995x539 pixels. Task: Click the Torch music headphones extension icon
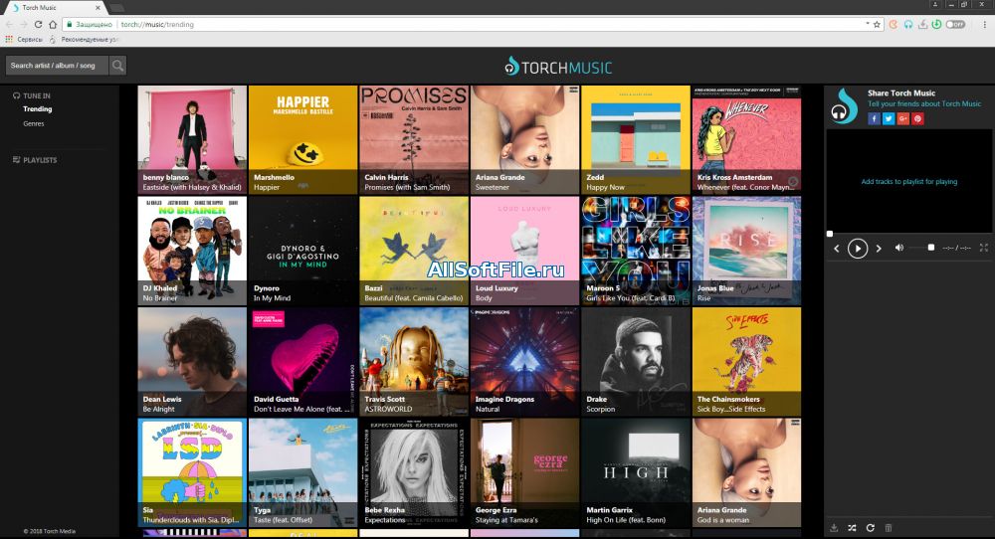(908, 24)
